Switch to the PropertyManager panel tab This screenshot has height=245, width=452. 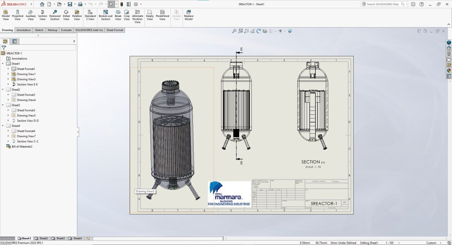(14, 41)
